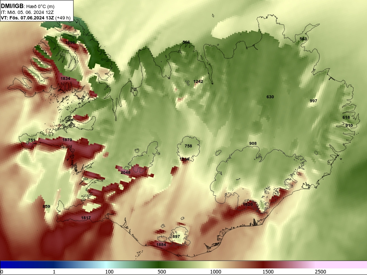This screenshot has height=275, width=367.
Task: Click the 908 height label
Action: [x=253, y=143]
